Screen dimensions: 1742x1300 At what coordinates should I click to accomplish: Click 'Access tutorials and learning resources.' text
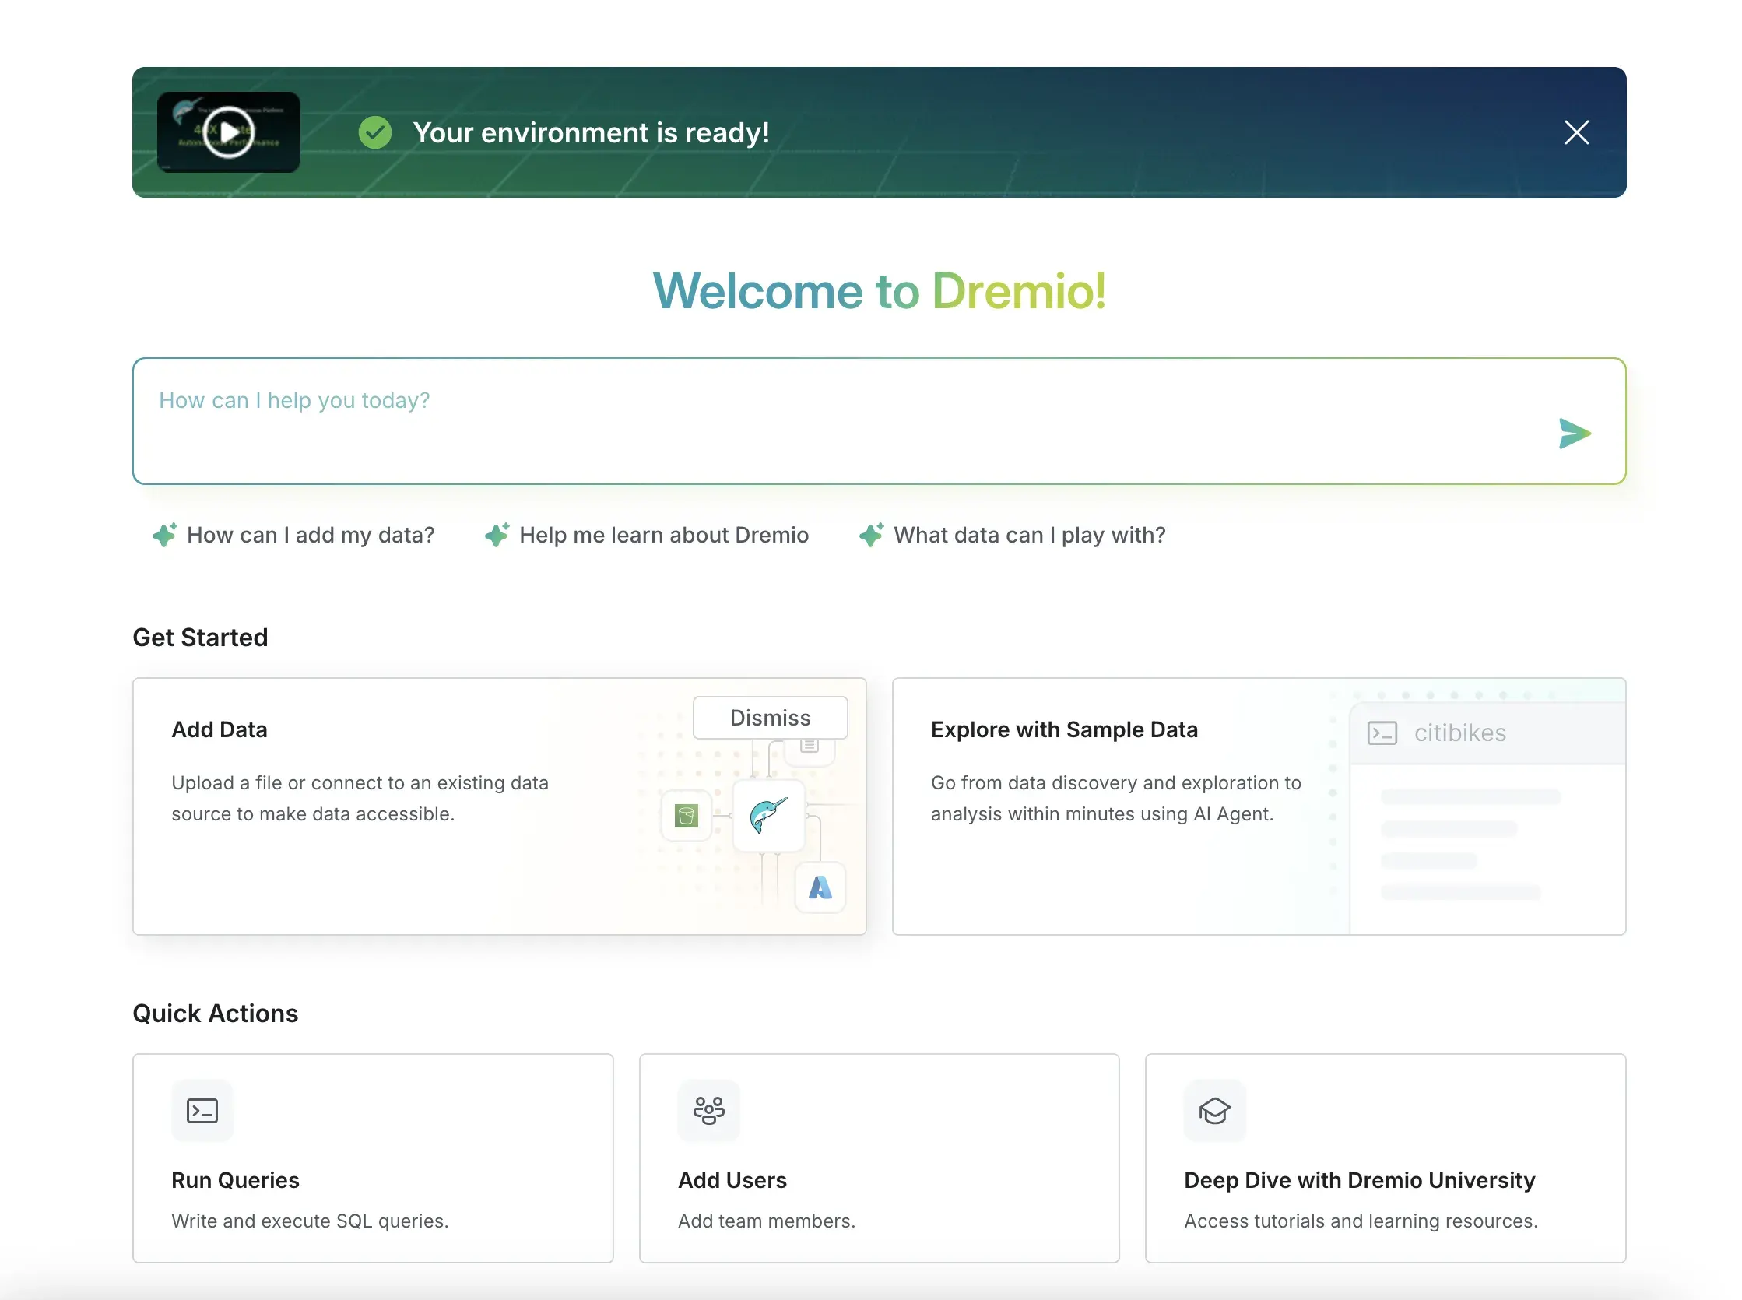click(1361, 1221)
